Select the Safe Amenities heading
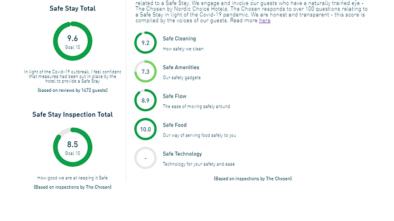 181,68
